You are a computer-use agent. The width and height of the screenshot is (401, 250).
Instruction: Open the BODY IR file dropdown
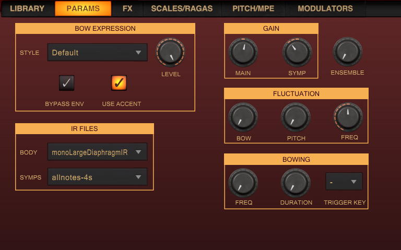click(97, 152)
